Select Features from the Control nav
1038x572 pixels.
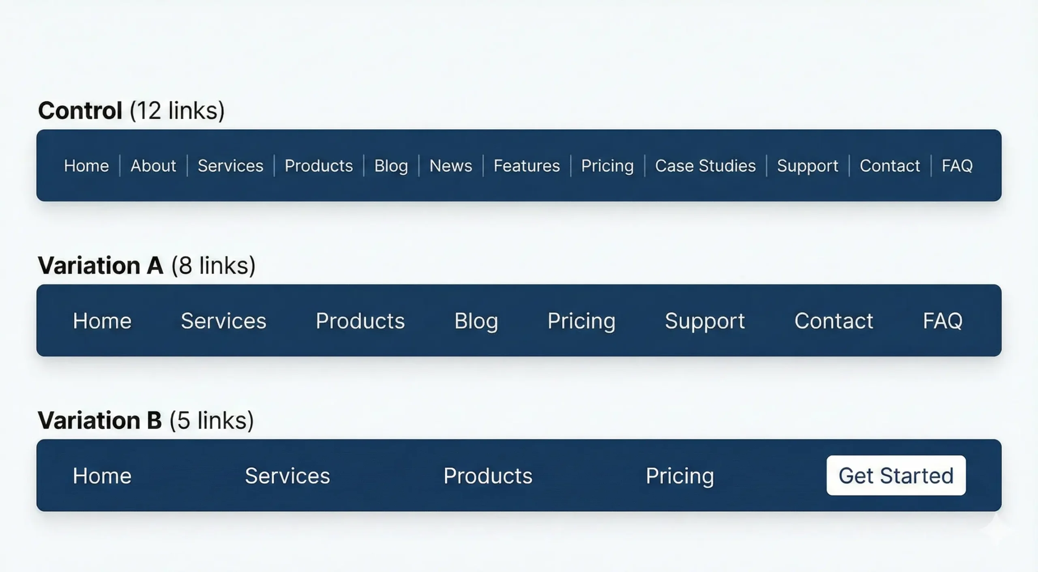point(526,166)
